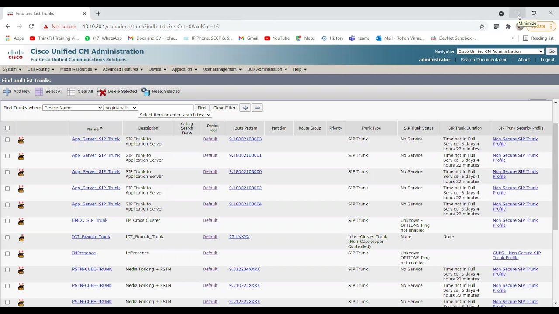The width and height of the screenshot is (559, 314).
Task: Check the box for route pattern 9.312234XXXX
Action: pyautogui.click(x=7, y=270)
